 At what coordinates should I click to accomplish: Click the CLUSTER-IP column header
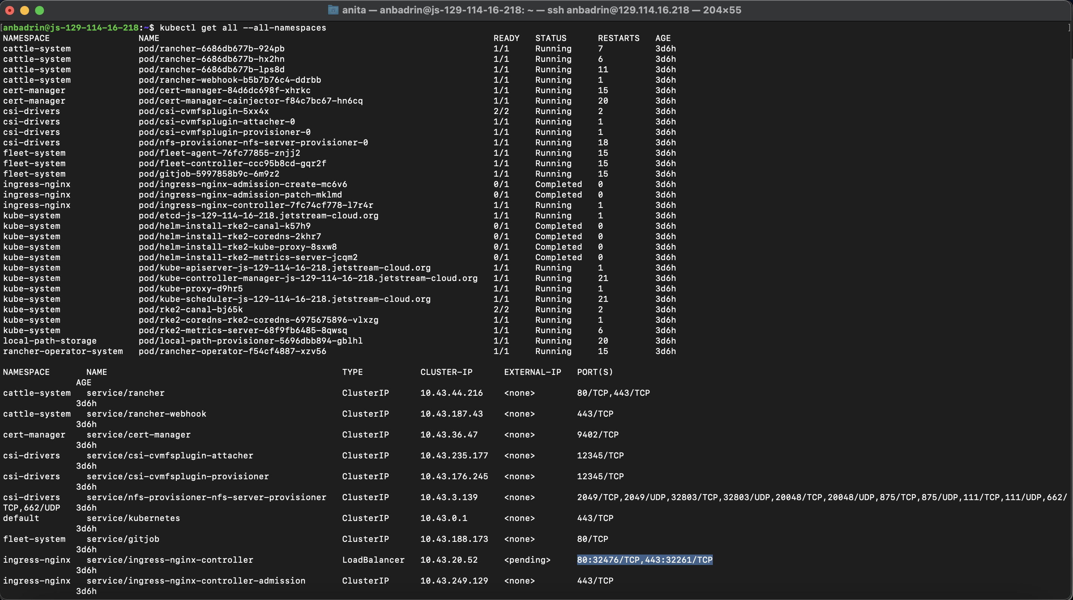(x=446, y=372)
